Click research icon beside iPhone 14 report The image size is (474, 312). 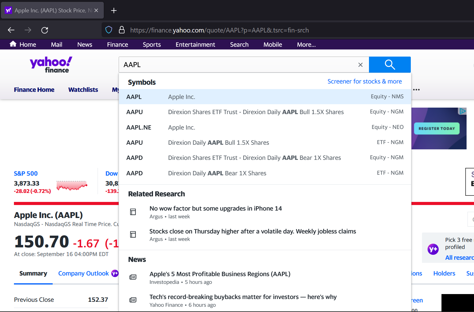click(x=133, y=212)
